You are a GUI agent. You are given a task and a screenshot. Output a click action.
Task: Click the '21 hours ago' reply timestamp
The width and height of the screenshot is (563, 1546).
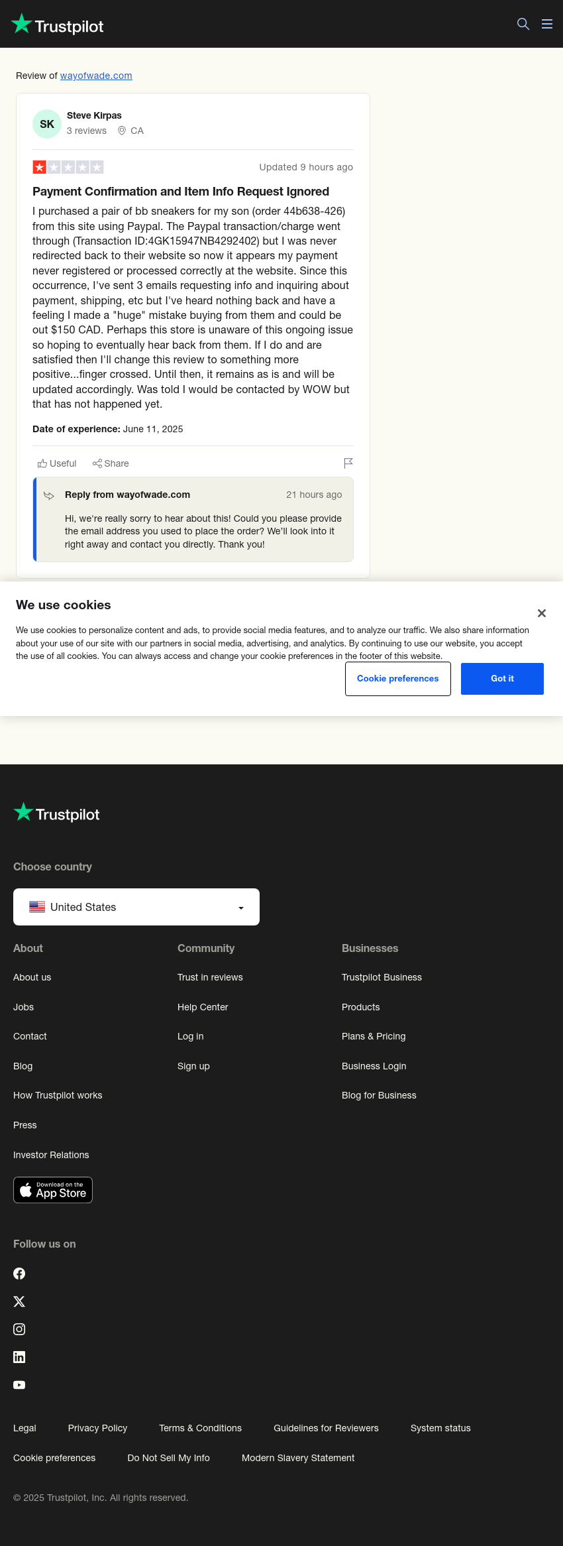point(314,495)
